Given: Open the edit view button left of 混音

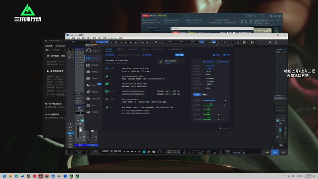Looking at the screenshot, I should coord(267,152).
